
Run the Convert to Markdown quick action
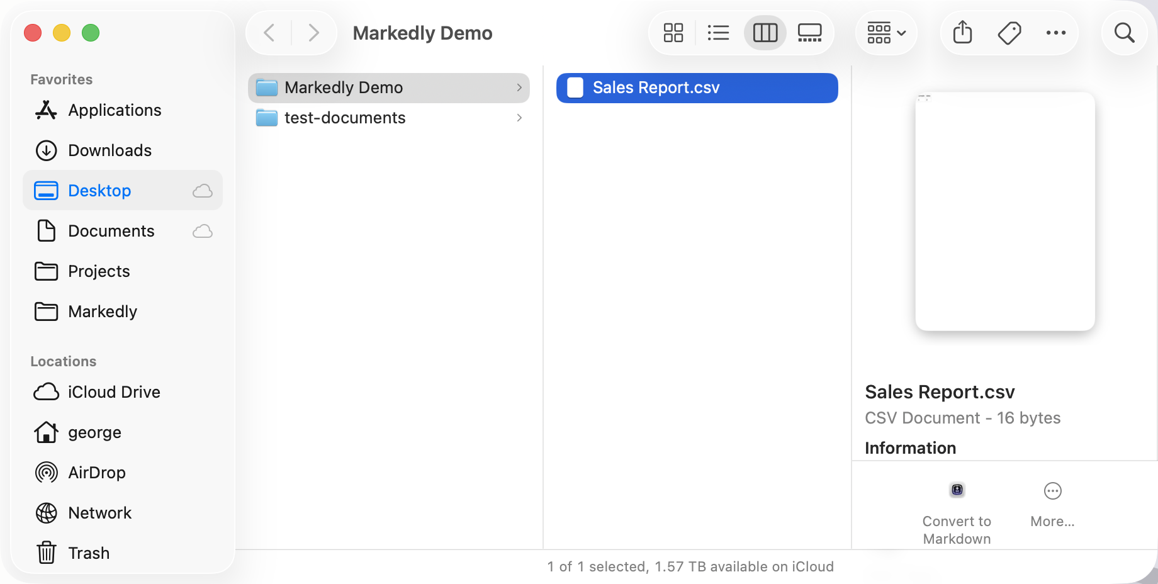(x=957, y=512)
